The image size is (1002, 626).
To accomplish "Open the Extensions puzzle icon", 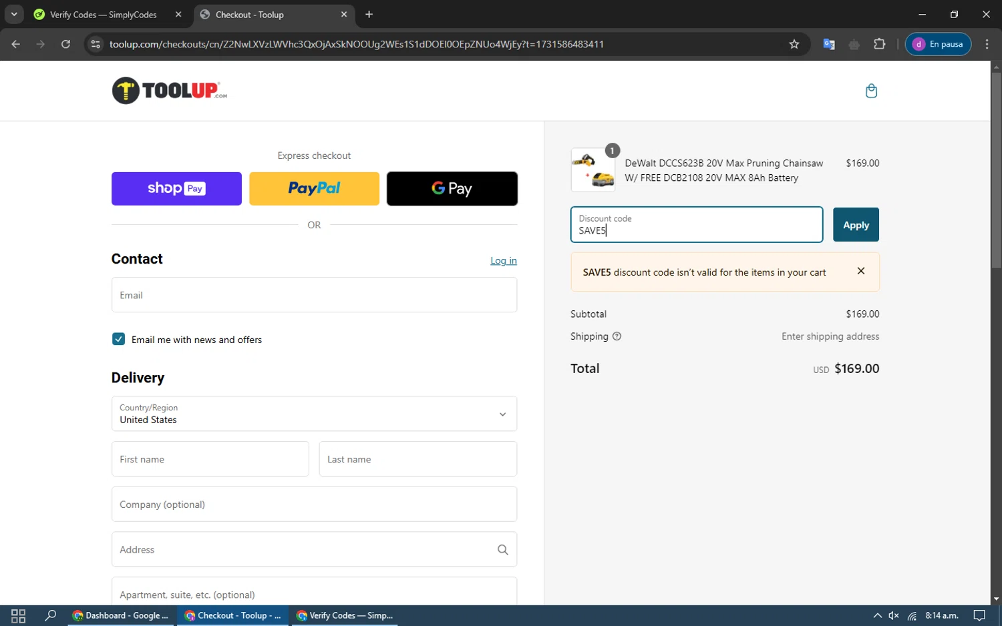I will pyautogui.click(x=880, y=44).
